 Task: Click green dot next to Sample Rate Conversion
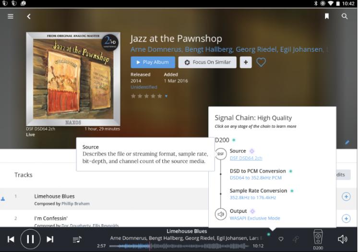[x=292, y=191]
